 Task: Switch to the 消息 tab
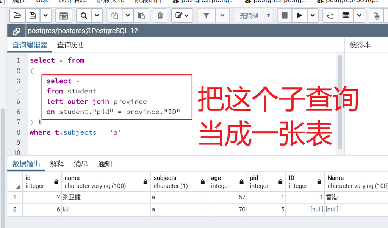(81, 163)
